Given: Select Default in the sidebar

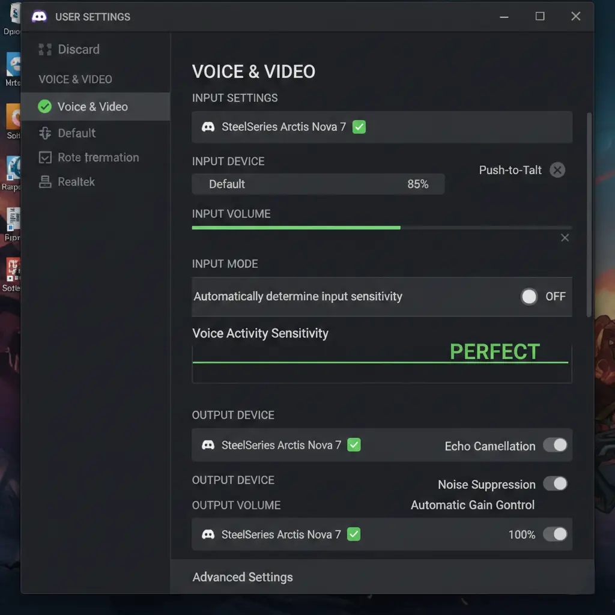Looking at the screenshot, I should pyautogui.click(x=76, y=133).
